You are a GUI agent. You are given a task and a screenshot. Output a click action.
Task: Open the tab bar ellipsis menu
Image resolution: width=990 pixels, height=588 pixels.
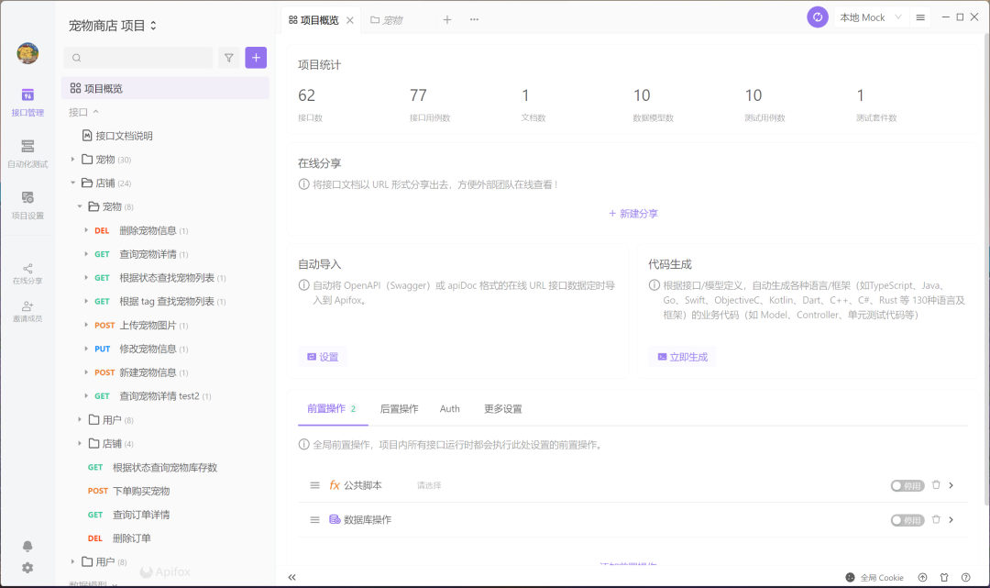tap(474, 19)
